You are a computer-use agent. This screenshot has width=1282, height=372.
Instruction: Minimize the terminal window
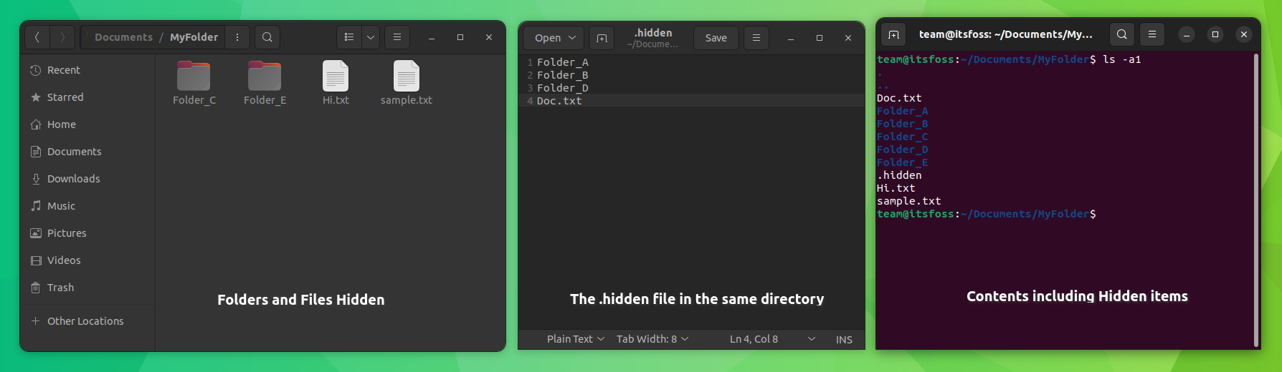1187,34
